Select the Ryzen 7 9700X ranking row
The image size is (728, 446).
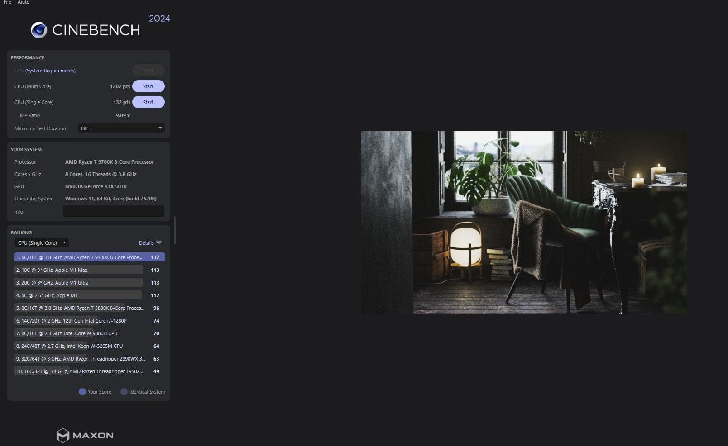coord(89,257)
